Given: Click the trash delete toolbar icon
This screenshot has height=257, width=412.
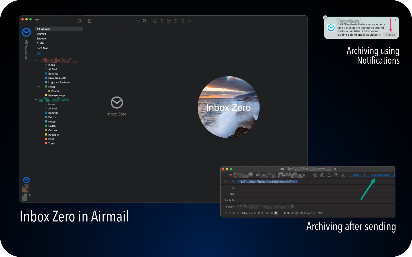Looking at the screenshot, I should (x=162, y=21).
